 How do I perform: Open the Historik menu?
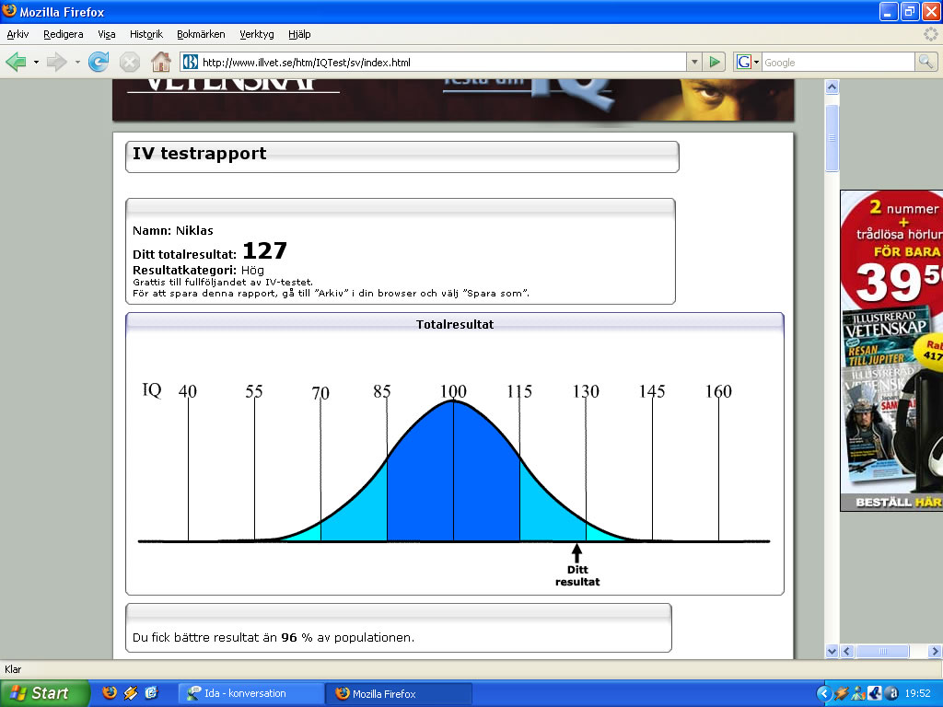click(146, 34)
